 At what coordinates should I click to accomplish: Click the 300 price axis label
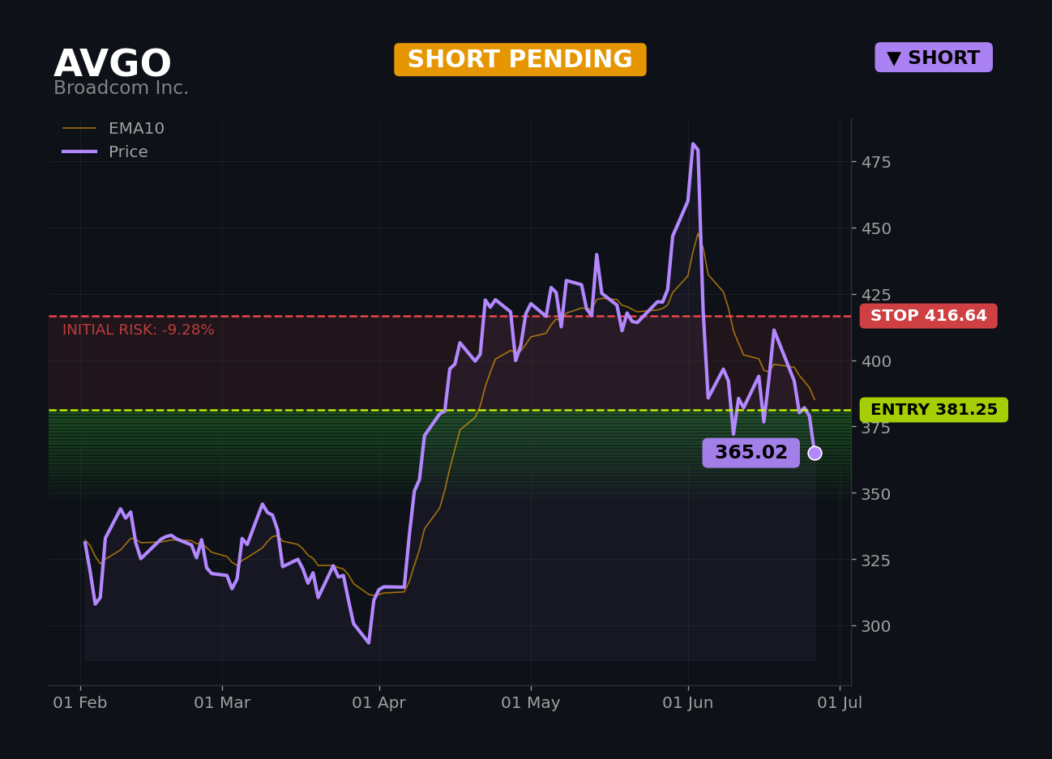pos(875,626)
